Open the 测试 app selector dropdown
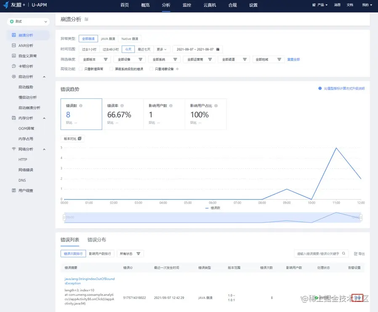This screenshot has height=312, width=378. 29,21
